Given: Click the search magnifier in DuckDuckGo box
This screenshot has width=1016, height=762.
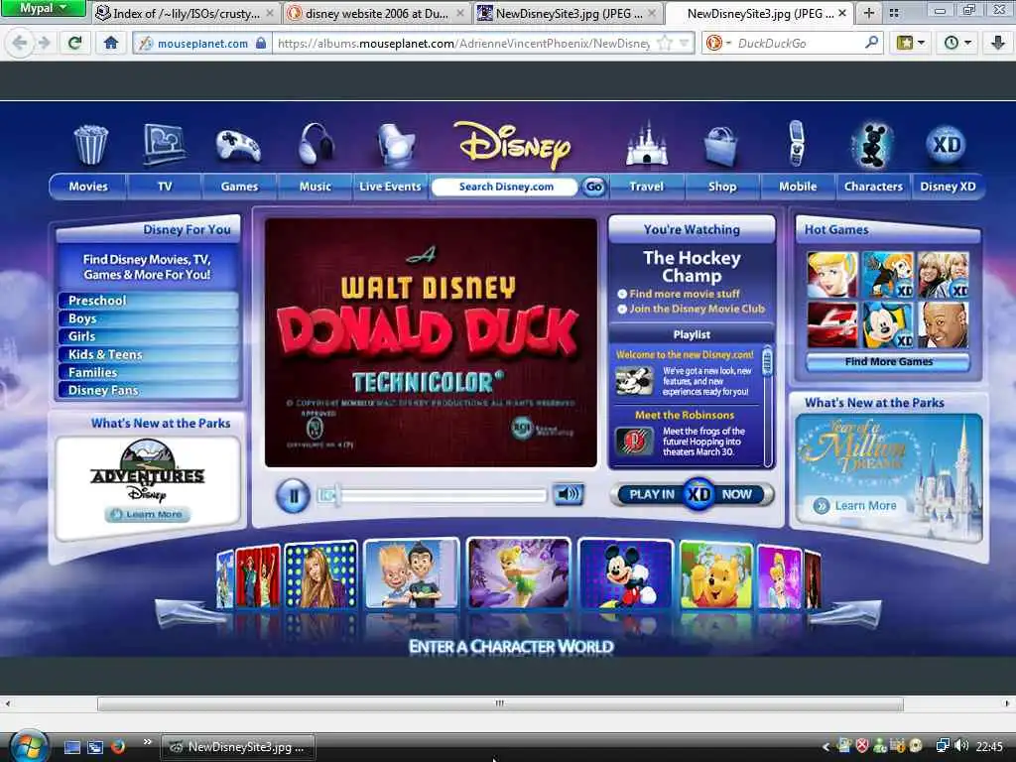Looking at the screenshot, I should tap(871, 43).
